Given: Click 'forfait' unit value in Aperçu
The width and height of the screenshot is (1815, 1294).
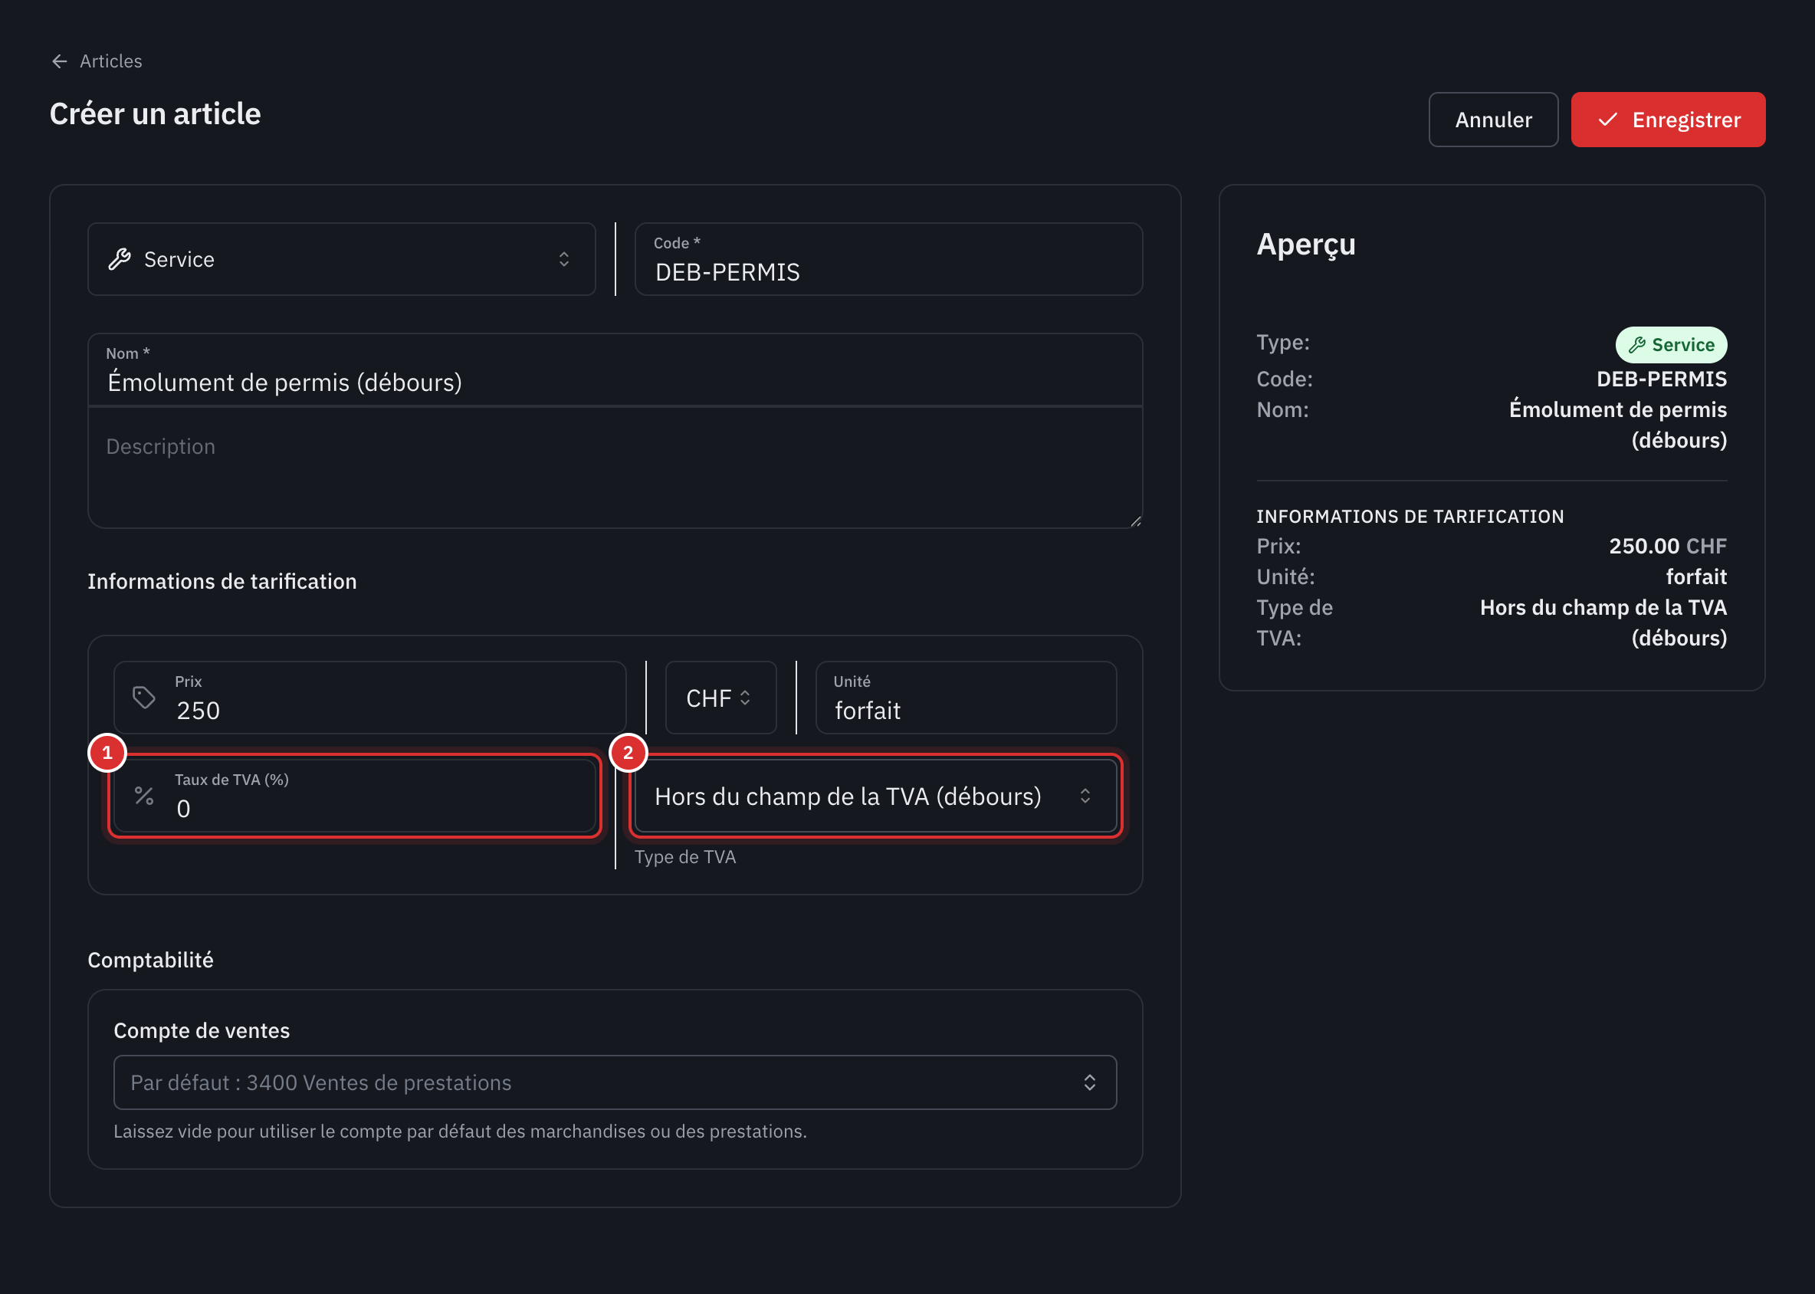Looking at the screenshot, I should pyautogui.click(x=1696, y=577).
